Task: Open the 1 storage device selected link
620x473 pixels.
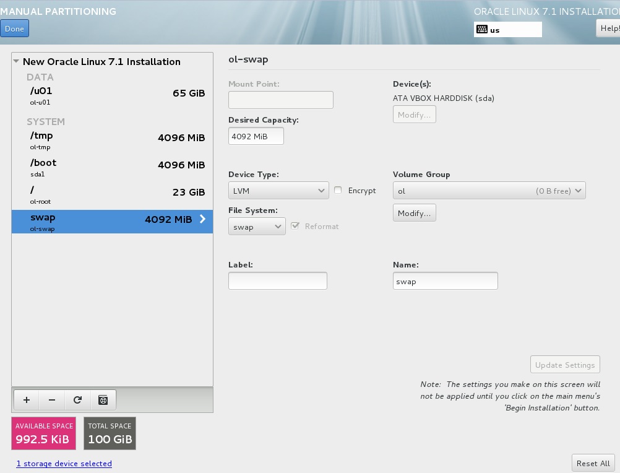Action: (64, 463)
